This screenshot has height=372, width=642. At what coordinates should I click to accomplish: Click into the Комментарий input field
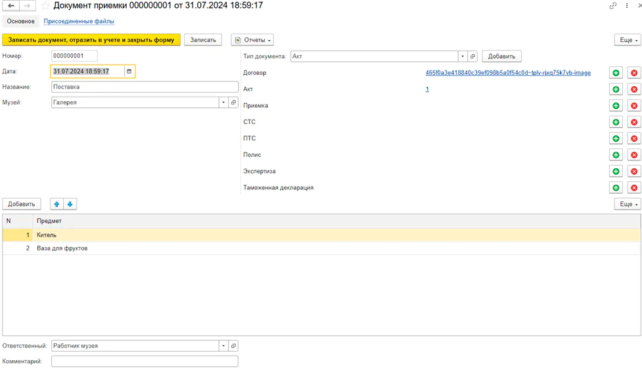tap(145, 361)
